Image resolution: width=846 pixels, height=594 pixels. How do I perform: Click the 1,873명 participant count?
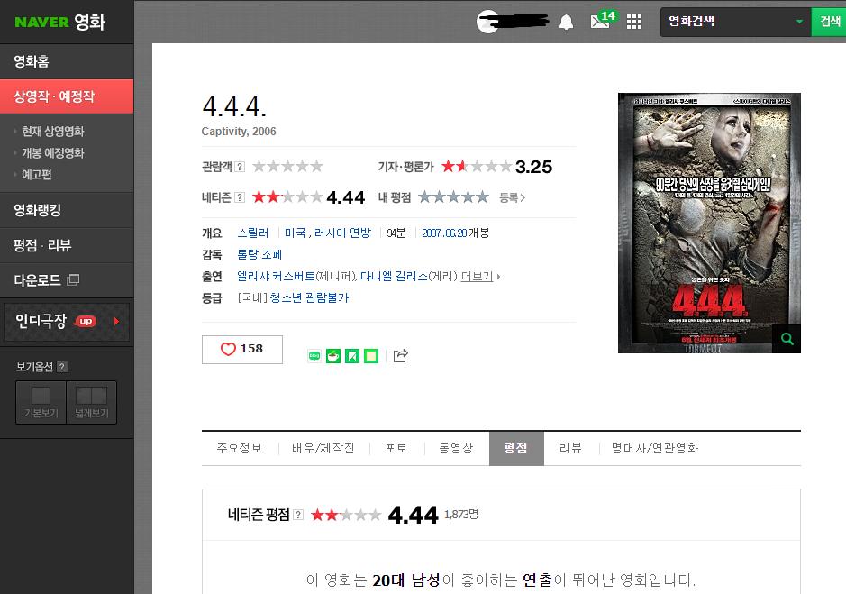click(x=461, y=514)
